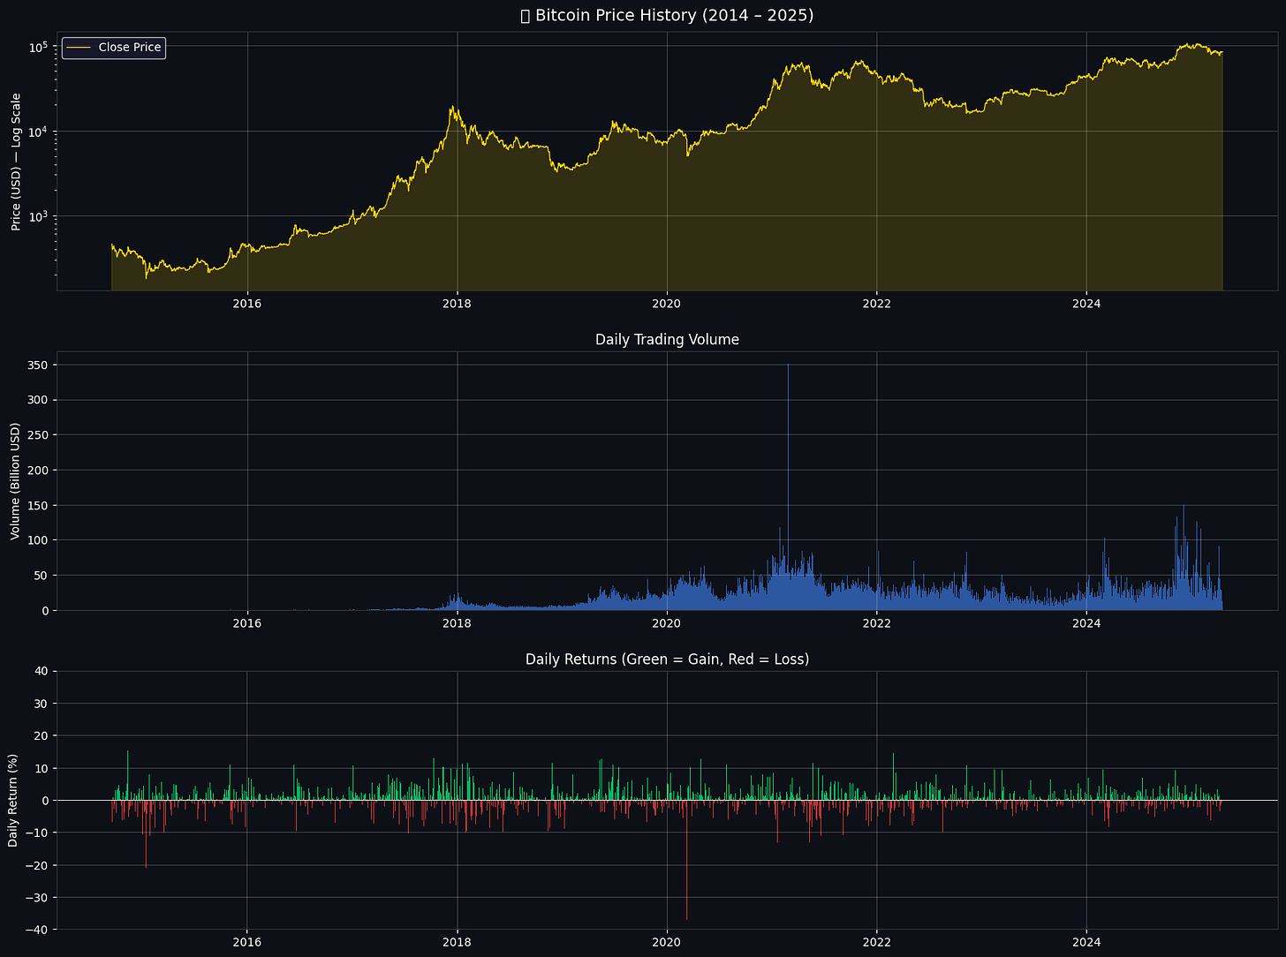This screenshot has width=1286, height=957.
Task: Click the 2020 tick under the returns chart
Action: pos(667,943)
